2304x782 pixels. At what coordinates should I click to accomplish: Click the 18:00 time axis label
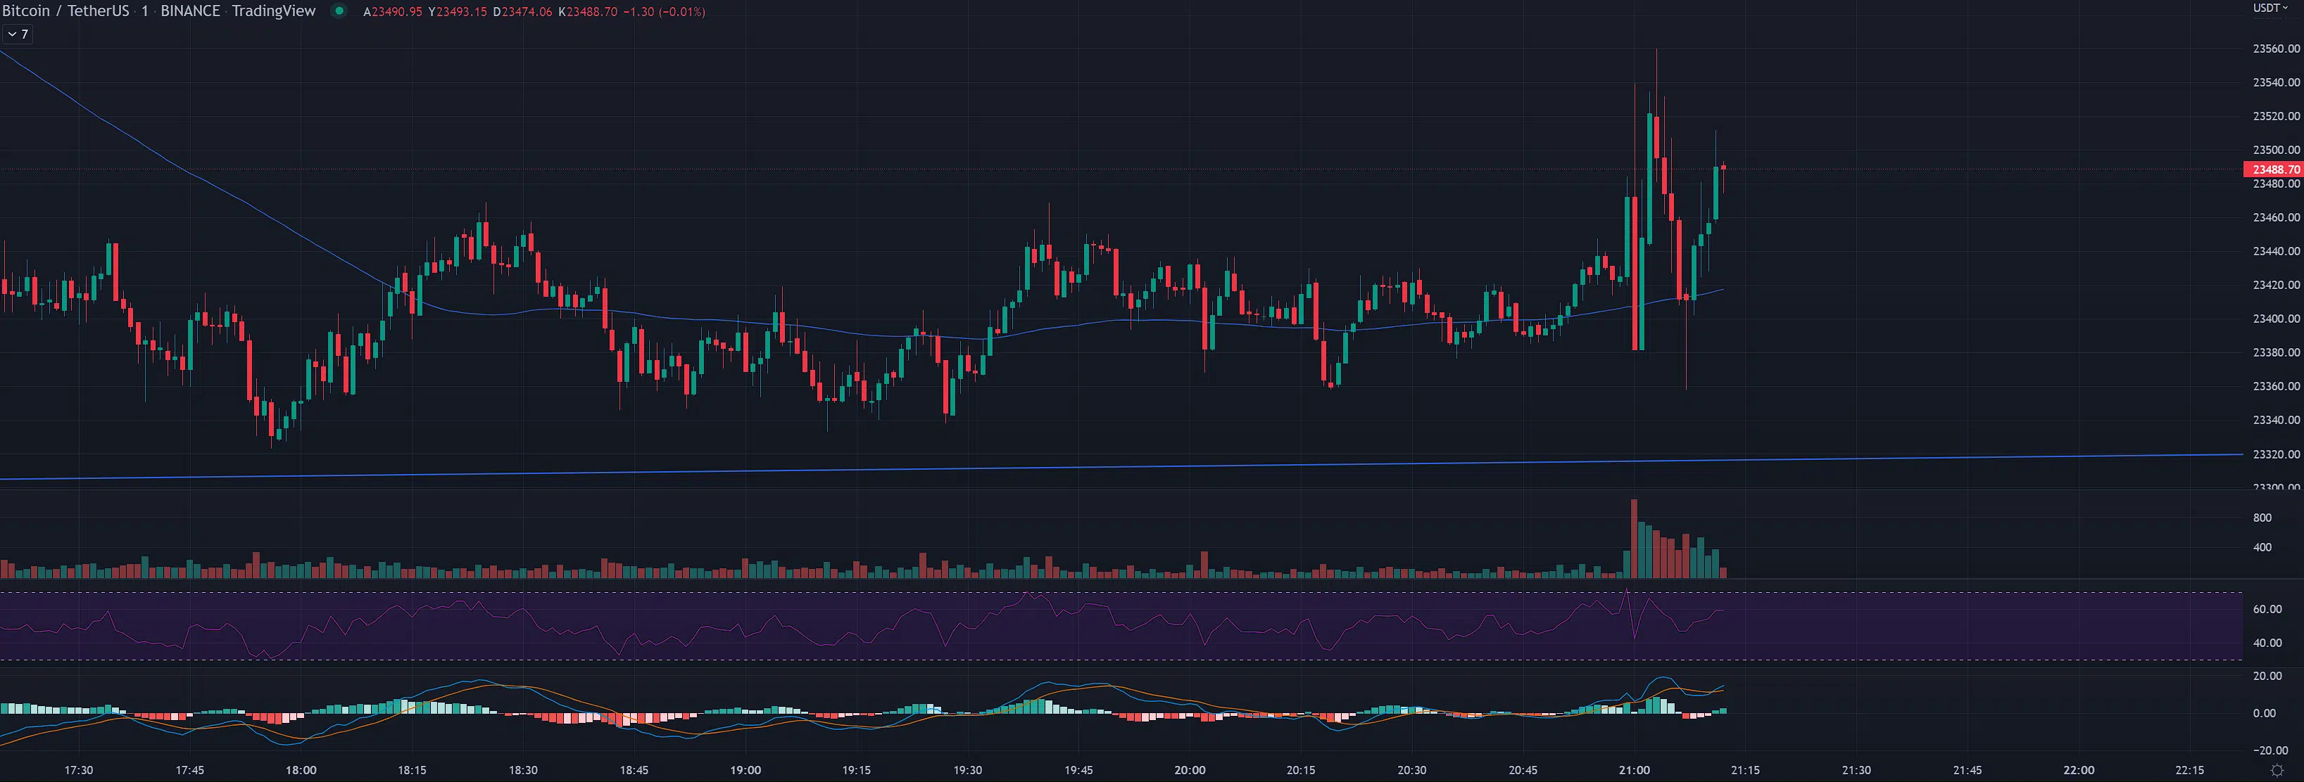pyautogui.click(x=301, y=769)
